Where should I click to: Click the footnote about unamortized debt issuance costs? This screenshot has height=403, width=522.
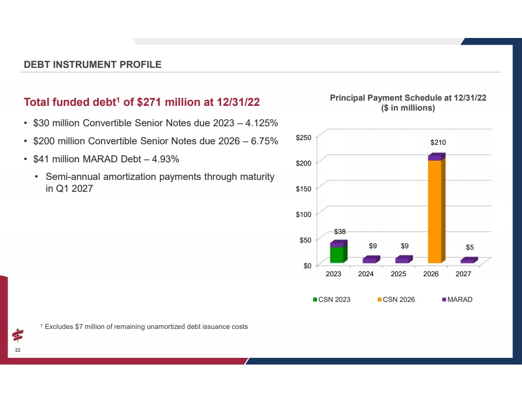pyautogui.click(x=144, y=327)
